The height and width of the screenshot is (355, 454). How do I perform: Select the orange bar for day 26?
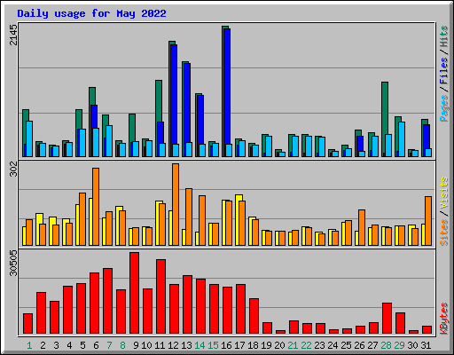(362, 227)
